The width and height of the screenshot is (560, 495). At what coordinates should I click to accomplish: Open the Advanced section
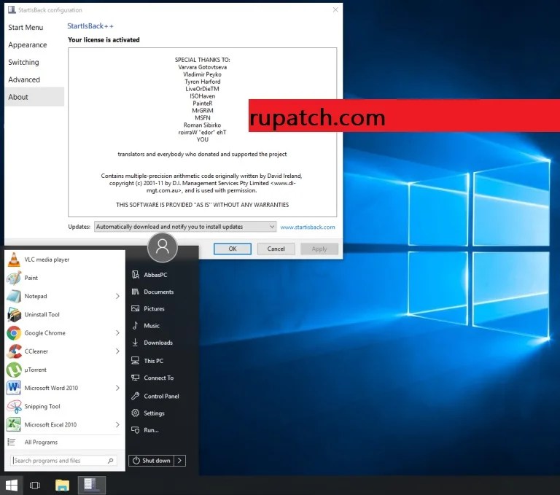coord(24,79)
